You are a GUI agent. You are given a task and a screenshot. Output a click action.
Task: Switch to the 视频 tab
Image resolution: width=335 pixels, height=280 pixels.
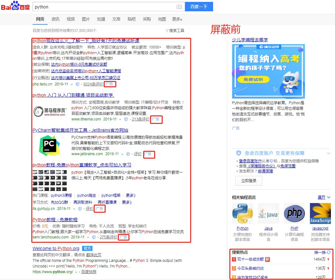[71, 19]
